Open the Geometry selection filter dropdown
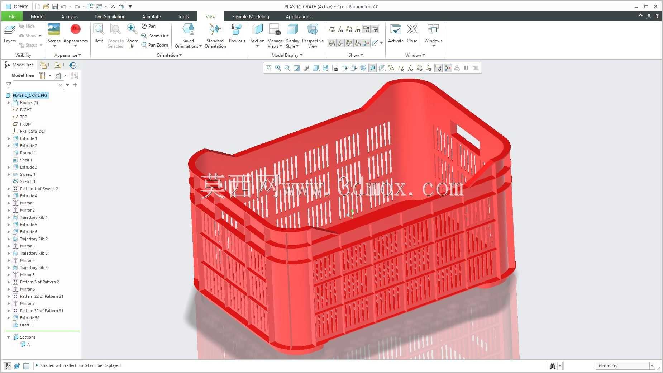Screen dimensions: 663x373 click(x=652, y=365)
